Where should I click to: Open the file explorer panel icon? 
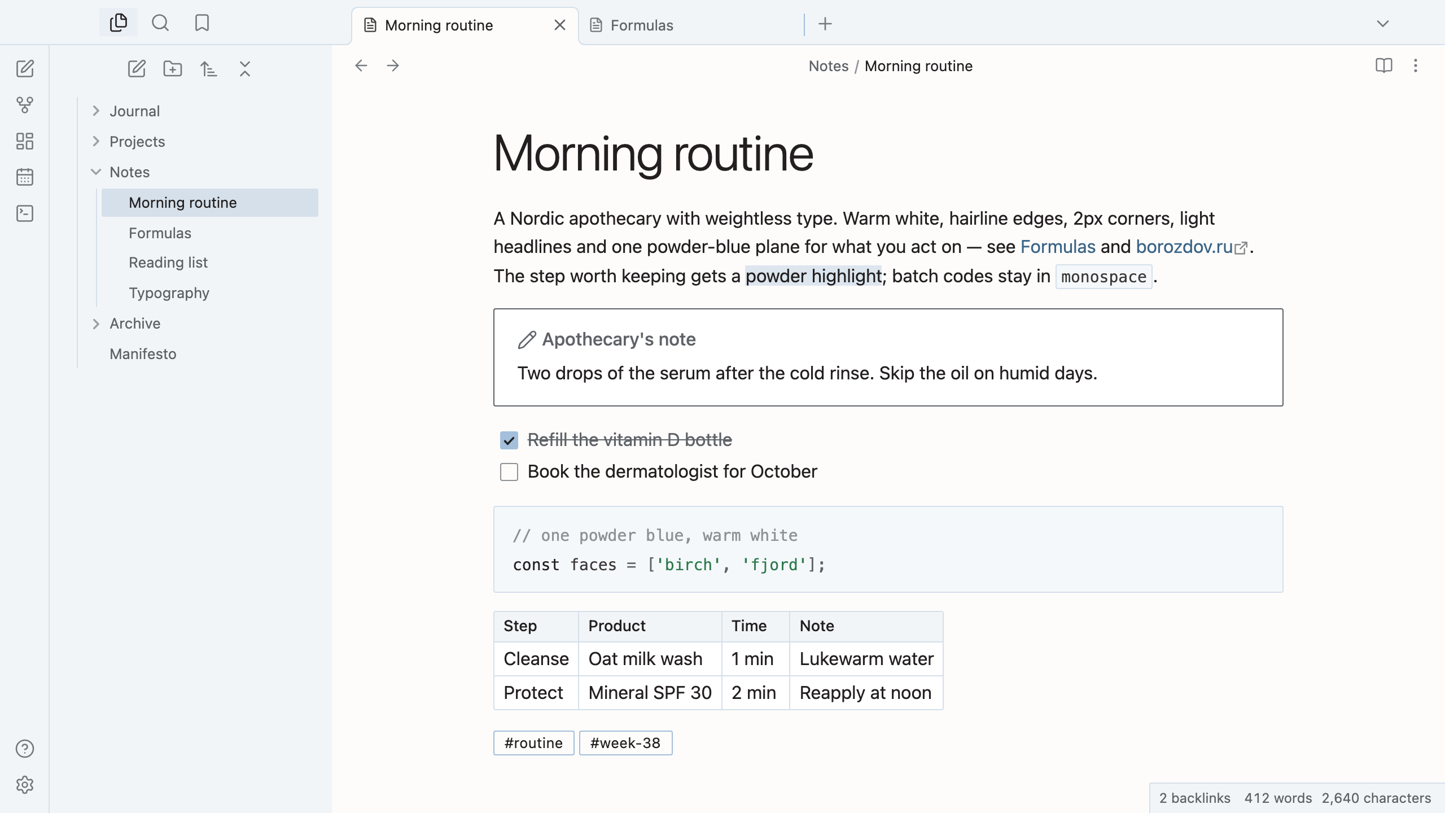pyautogui.click(x=119, y=23)
